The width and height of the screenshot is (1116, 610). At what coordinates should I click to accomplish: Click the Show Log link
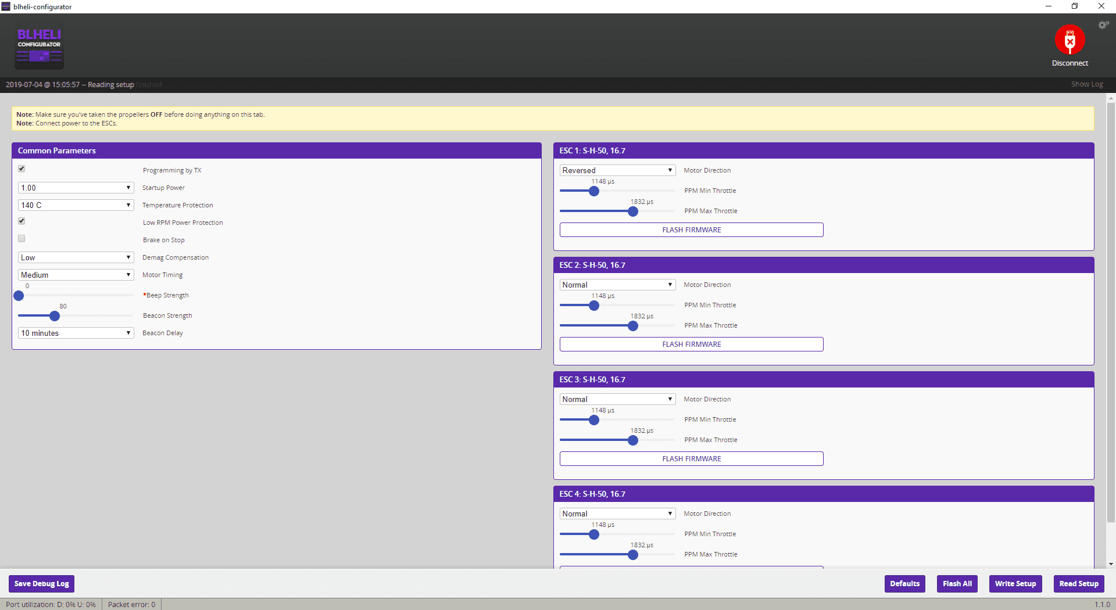coord(1087,84)
